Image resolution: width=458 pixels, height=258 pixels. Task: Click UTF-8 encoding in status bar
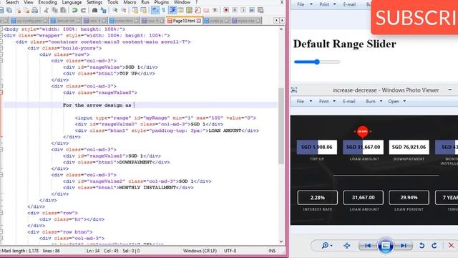(230, 251)
